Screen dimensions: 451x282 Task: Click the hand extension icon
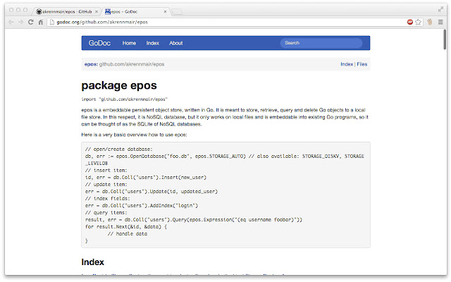coord(430,22)
